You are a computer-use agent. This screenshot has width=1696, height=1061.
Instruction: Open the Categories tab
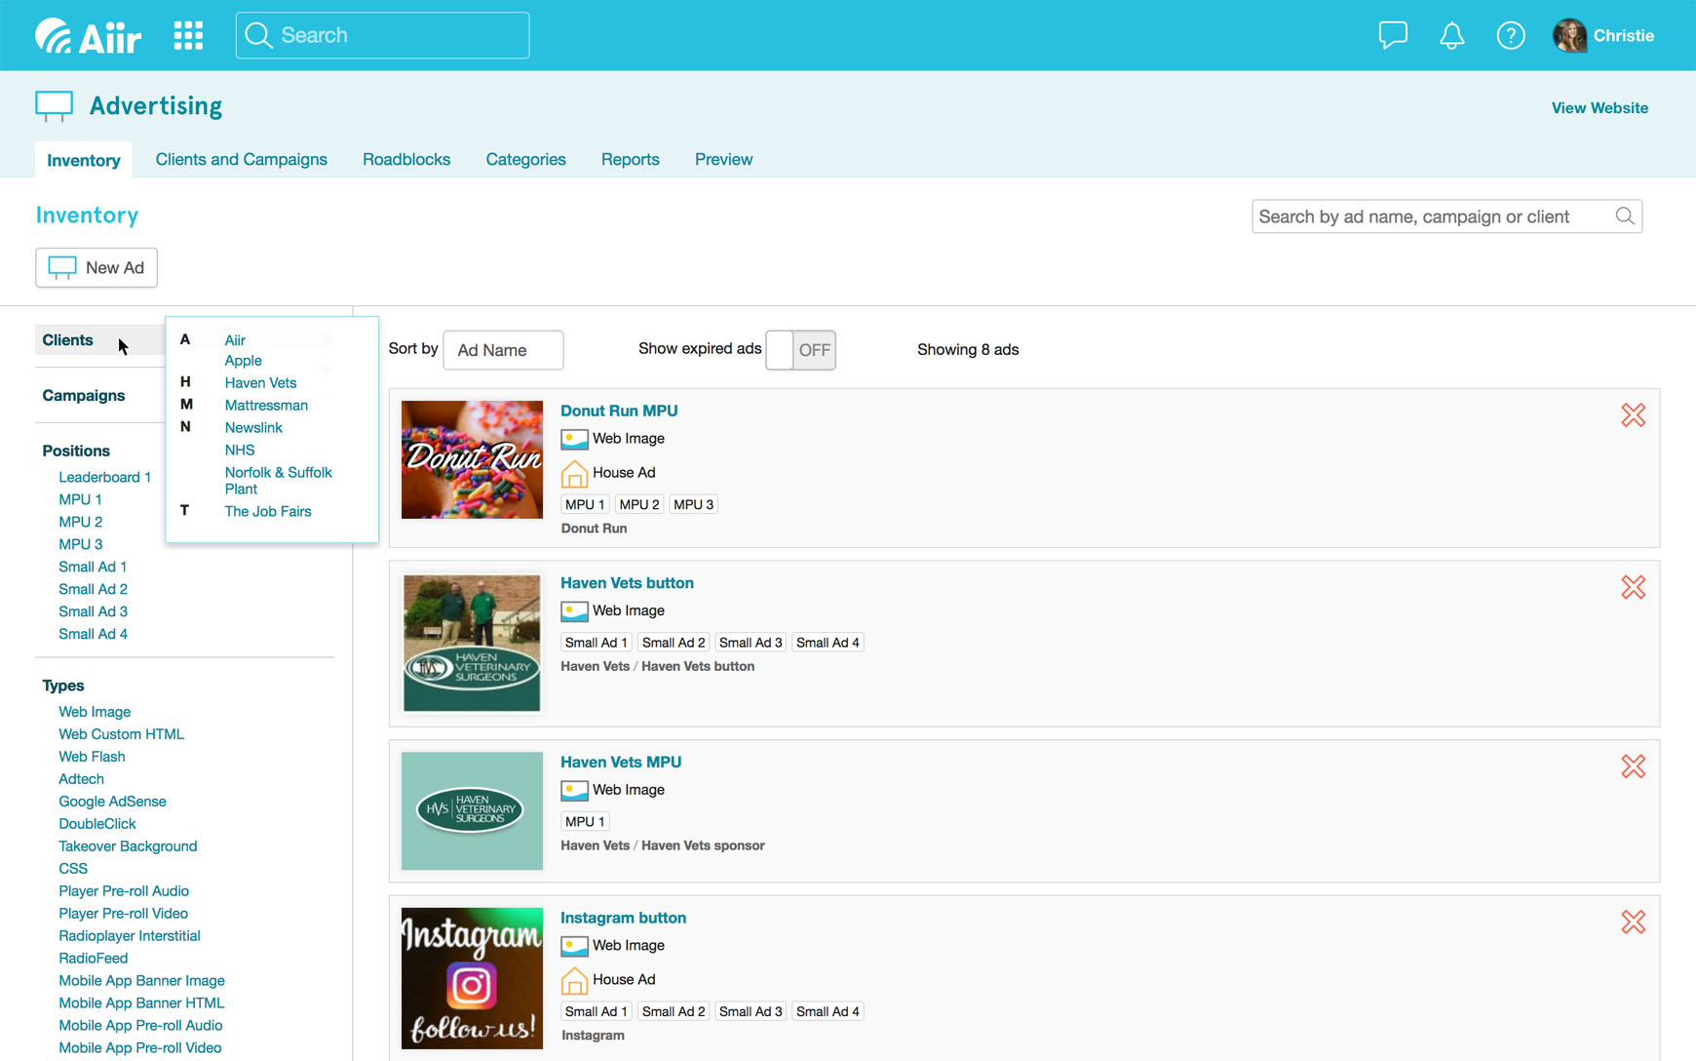525,160
